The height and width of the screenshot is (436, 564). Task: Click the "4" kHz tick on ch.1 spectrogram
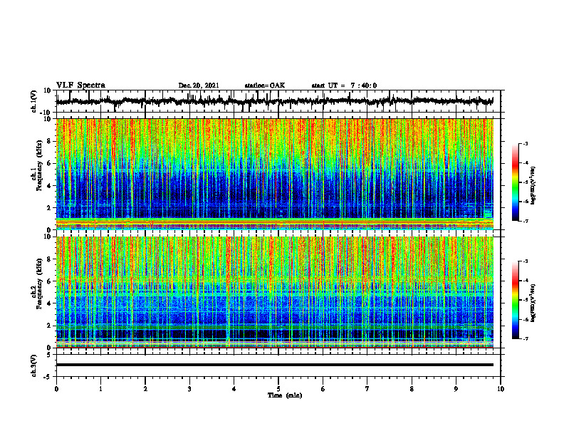tap(49, 186)
